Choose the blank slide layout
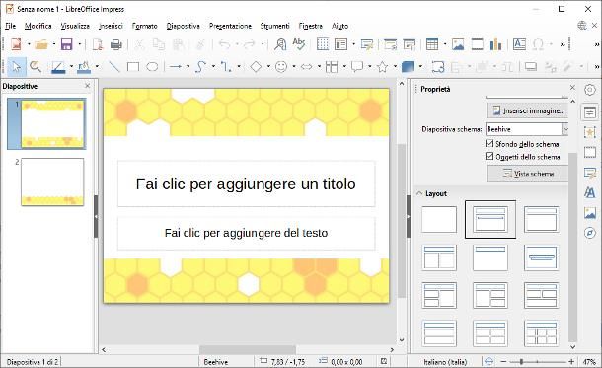Image resolution: width=602 pixels, height=368 pixels. pyautogui.click(x=439, y=219)
